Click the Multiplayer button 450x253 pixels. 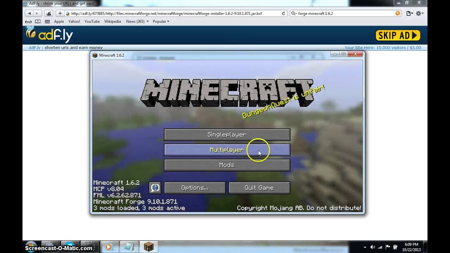click(227, 150)
